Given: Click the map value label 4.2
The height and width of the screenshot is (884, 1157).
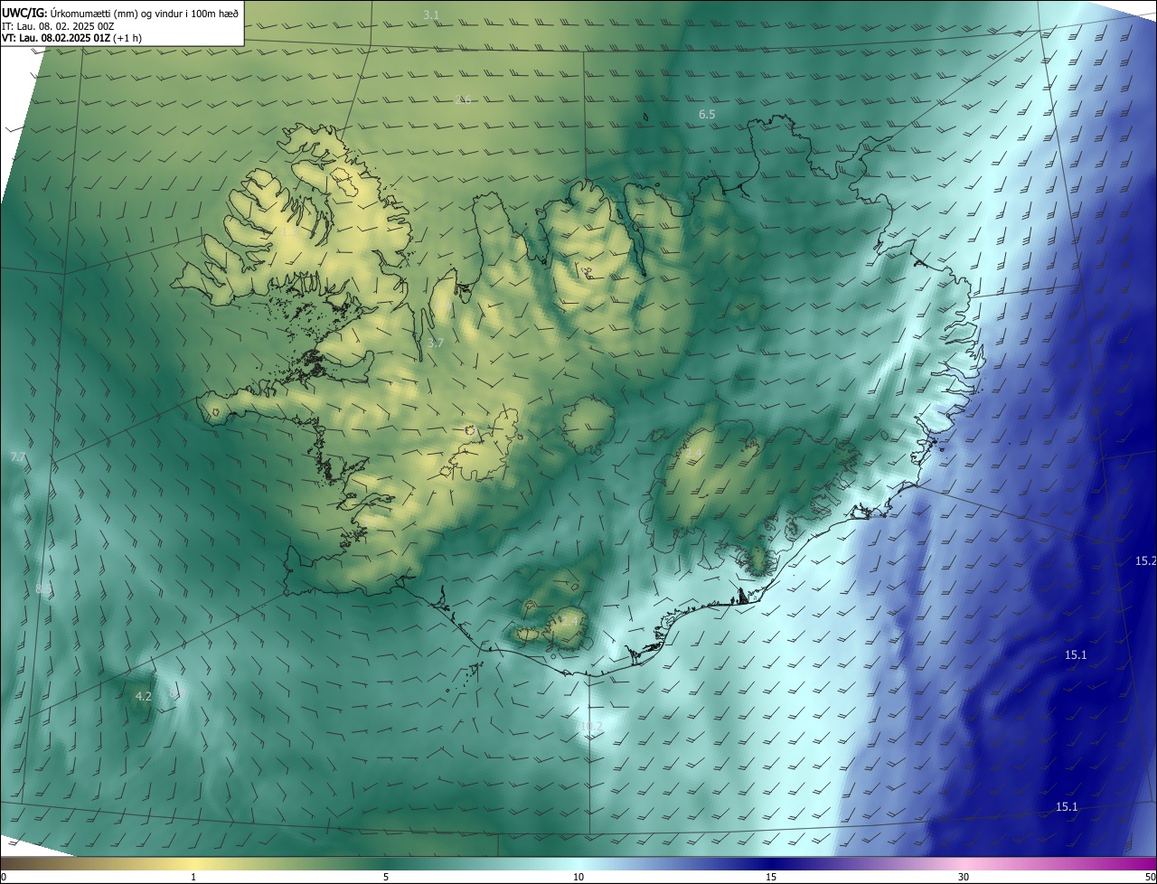Looking at the screenshot, I should [x=143, y=697].
